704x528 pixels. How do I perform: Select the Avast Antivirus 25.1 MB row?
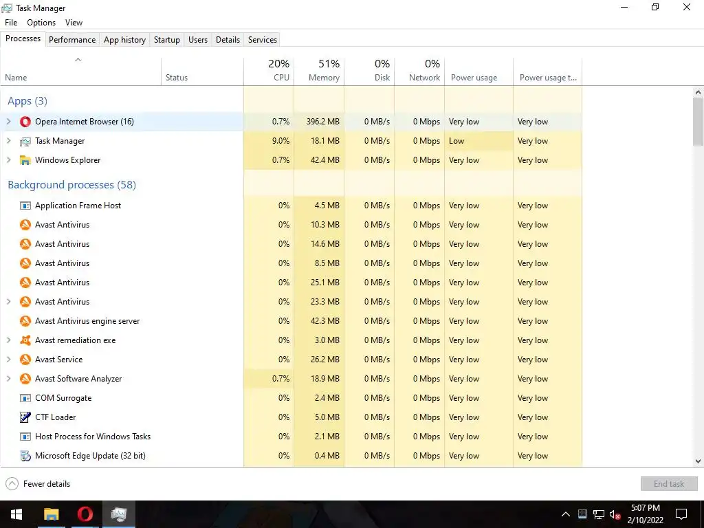coord(291,283)
